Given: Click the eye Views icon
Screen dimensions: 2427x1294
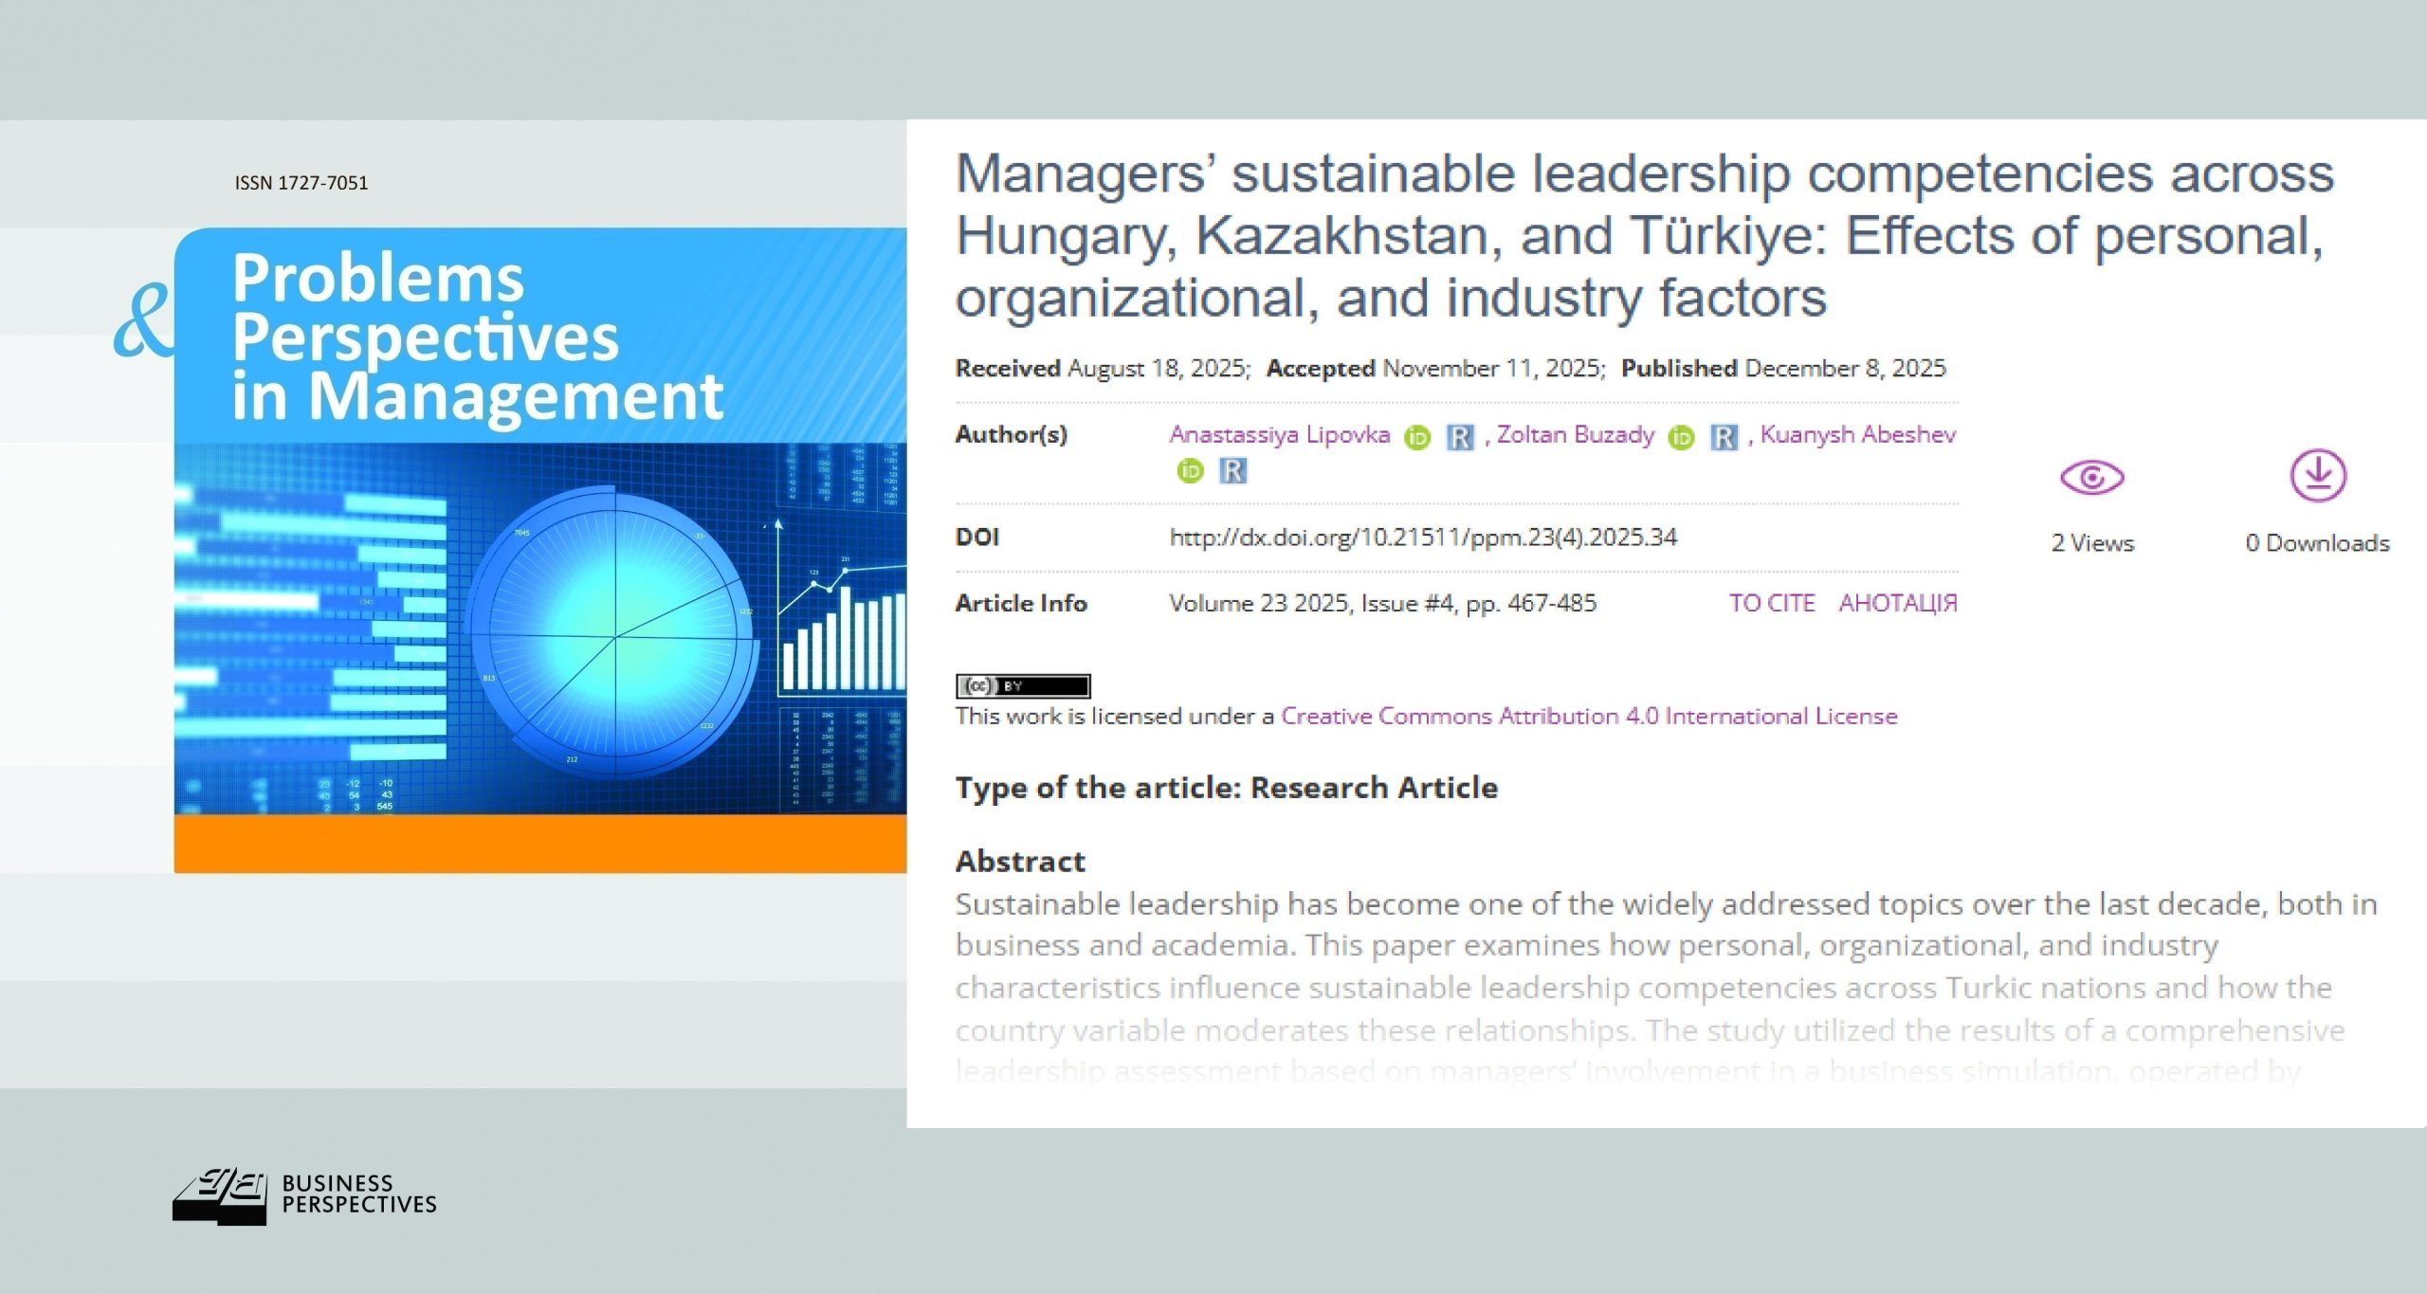Looking at the screenshot, I should [x=2091, y=477].
